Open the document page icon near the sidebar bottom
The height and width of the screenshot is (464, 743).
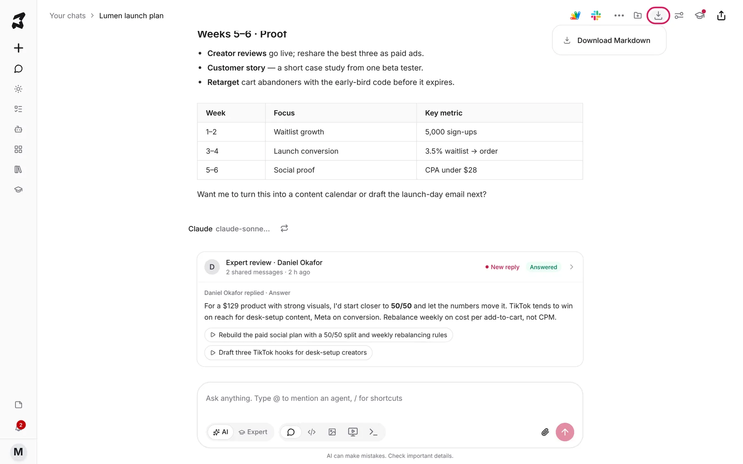18,405
